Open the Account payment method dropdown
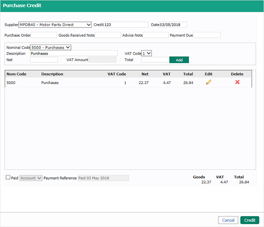Image resolution: width=264 pixels, height=227 pixels. tap(31, 178)
